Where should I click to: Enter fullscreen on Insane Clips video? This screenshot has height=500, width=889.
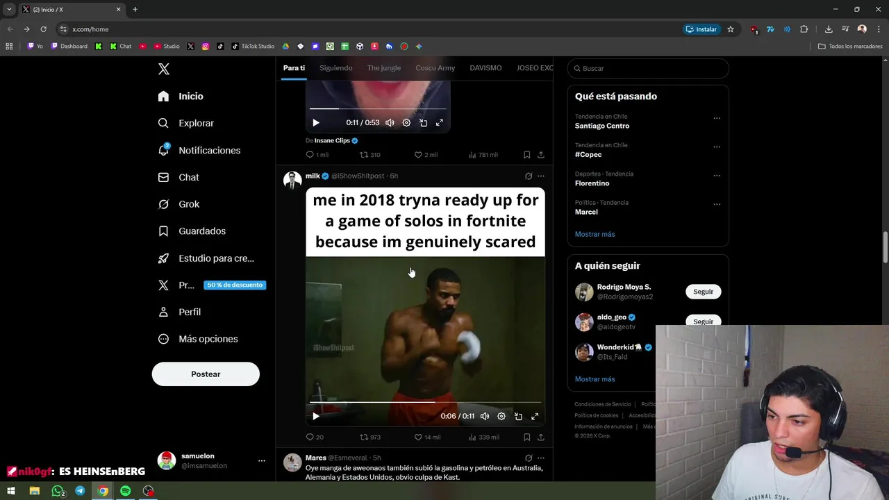(x=440, y=122)
